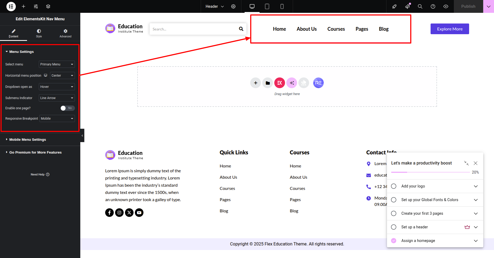Open the Responsive Breakpoint dropdown
This screenshot has height=258, width=494.
tap(57, 119)
